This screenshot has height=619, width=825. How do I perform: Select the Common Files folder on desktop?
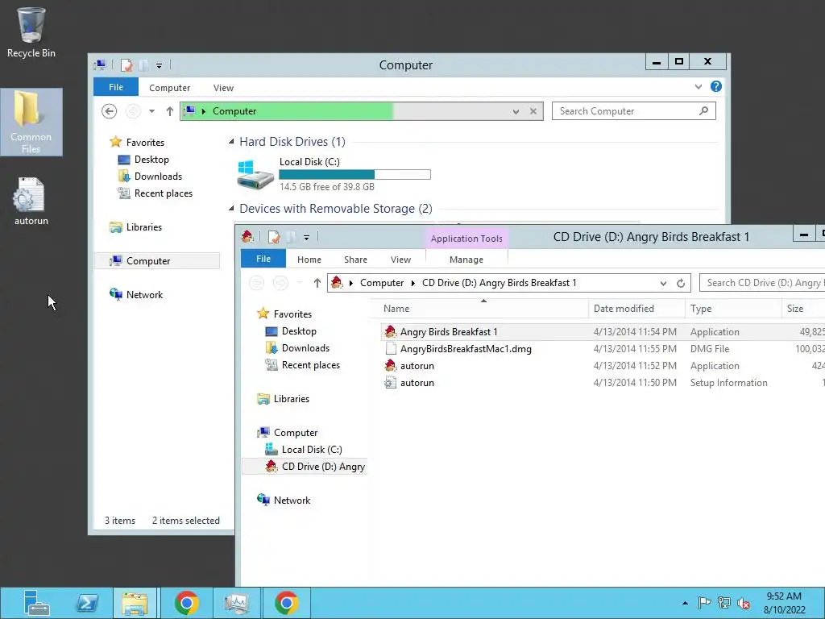(x=31, y=122)
